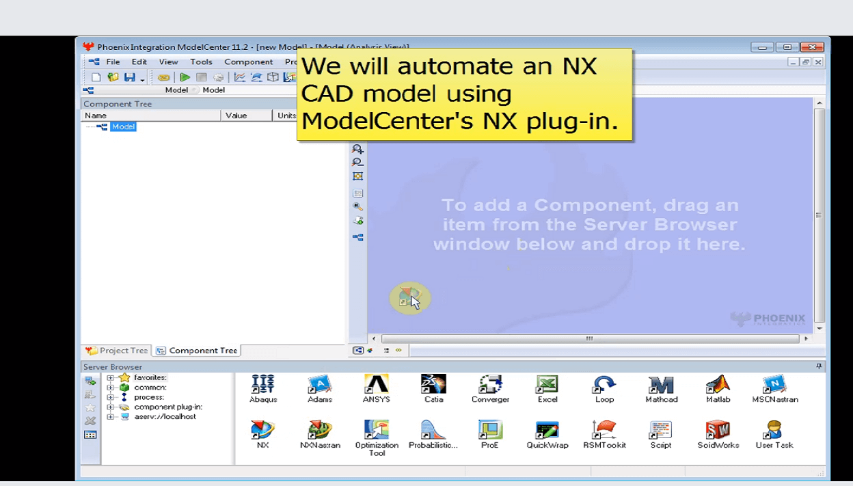Viewport: 853px width, 486px height.
Task: Click the Zoom Out magnifier icon
Action: 357,163
